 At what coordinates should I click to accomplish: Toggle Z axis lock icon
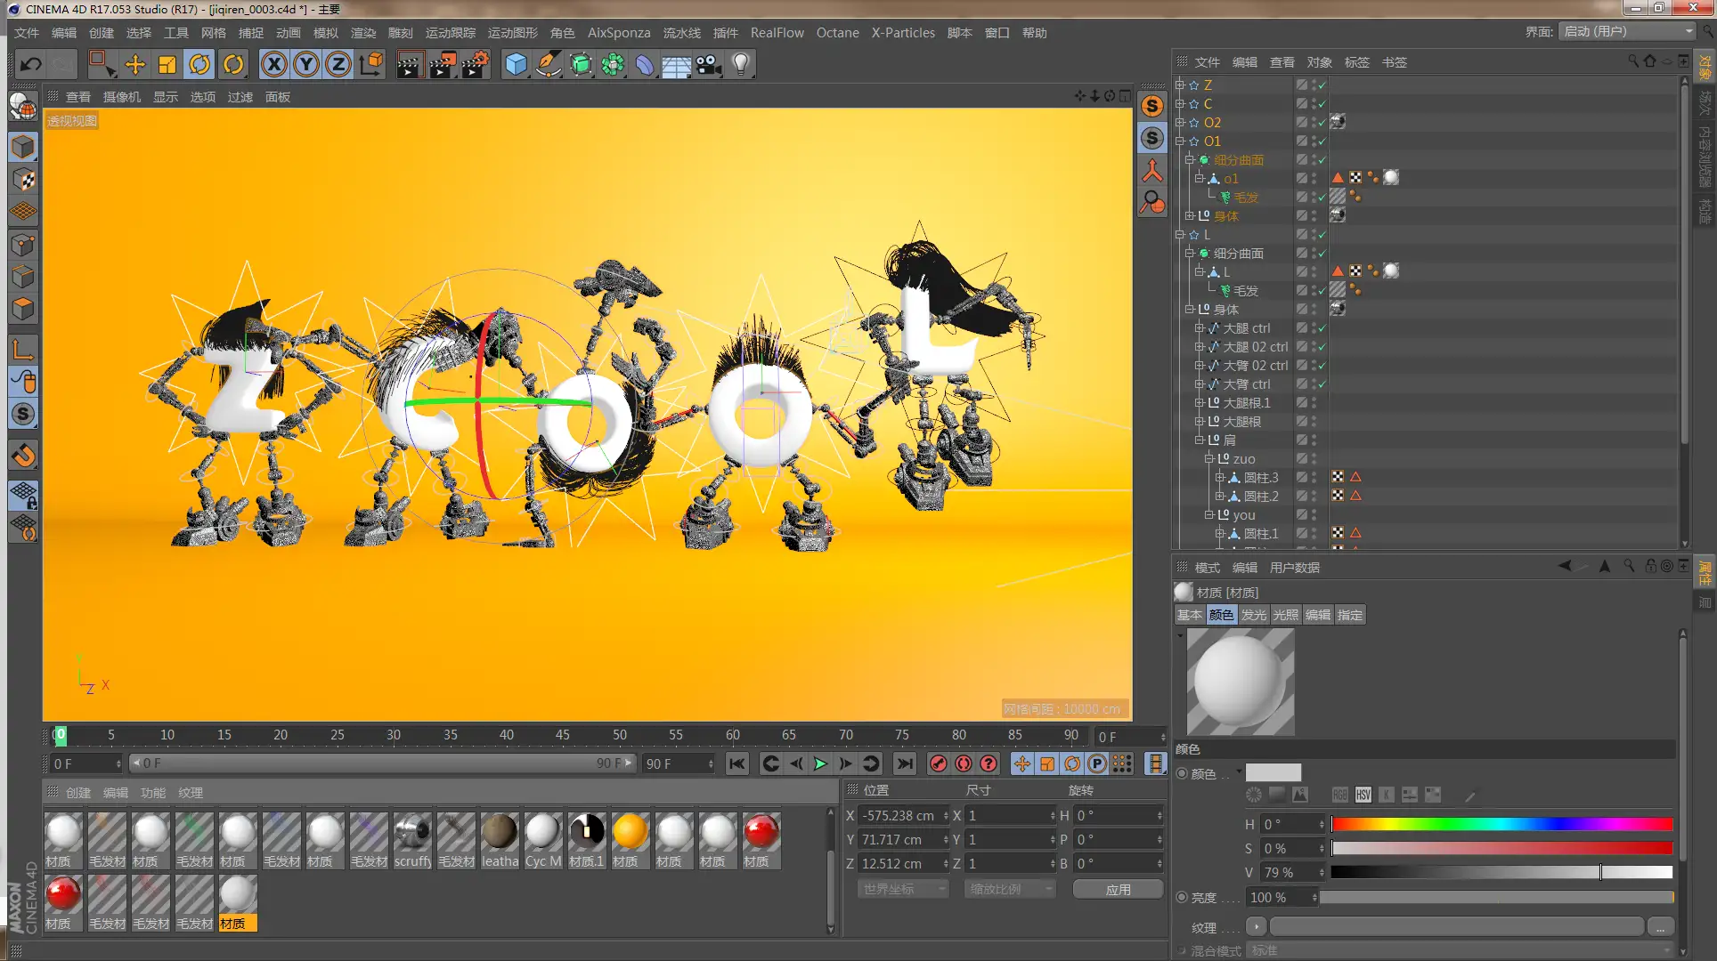click(338, 64)
